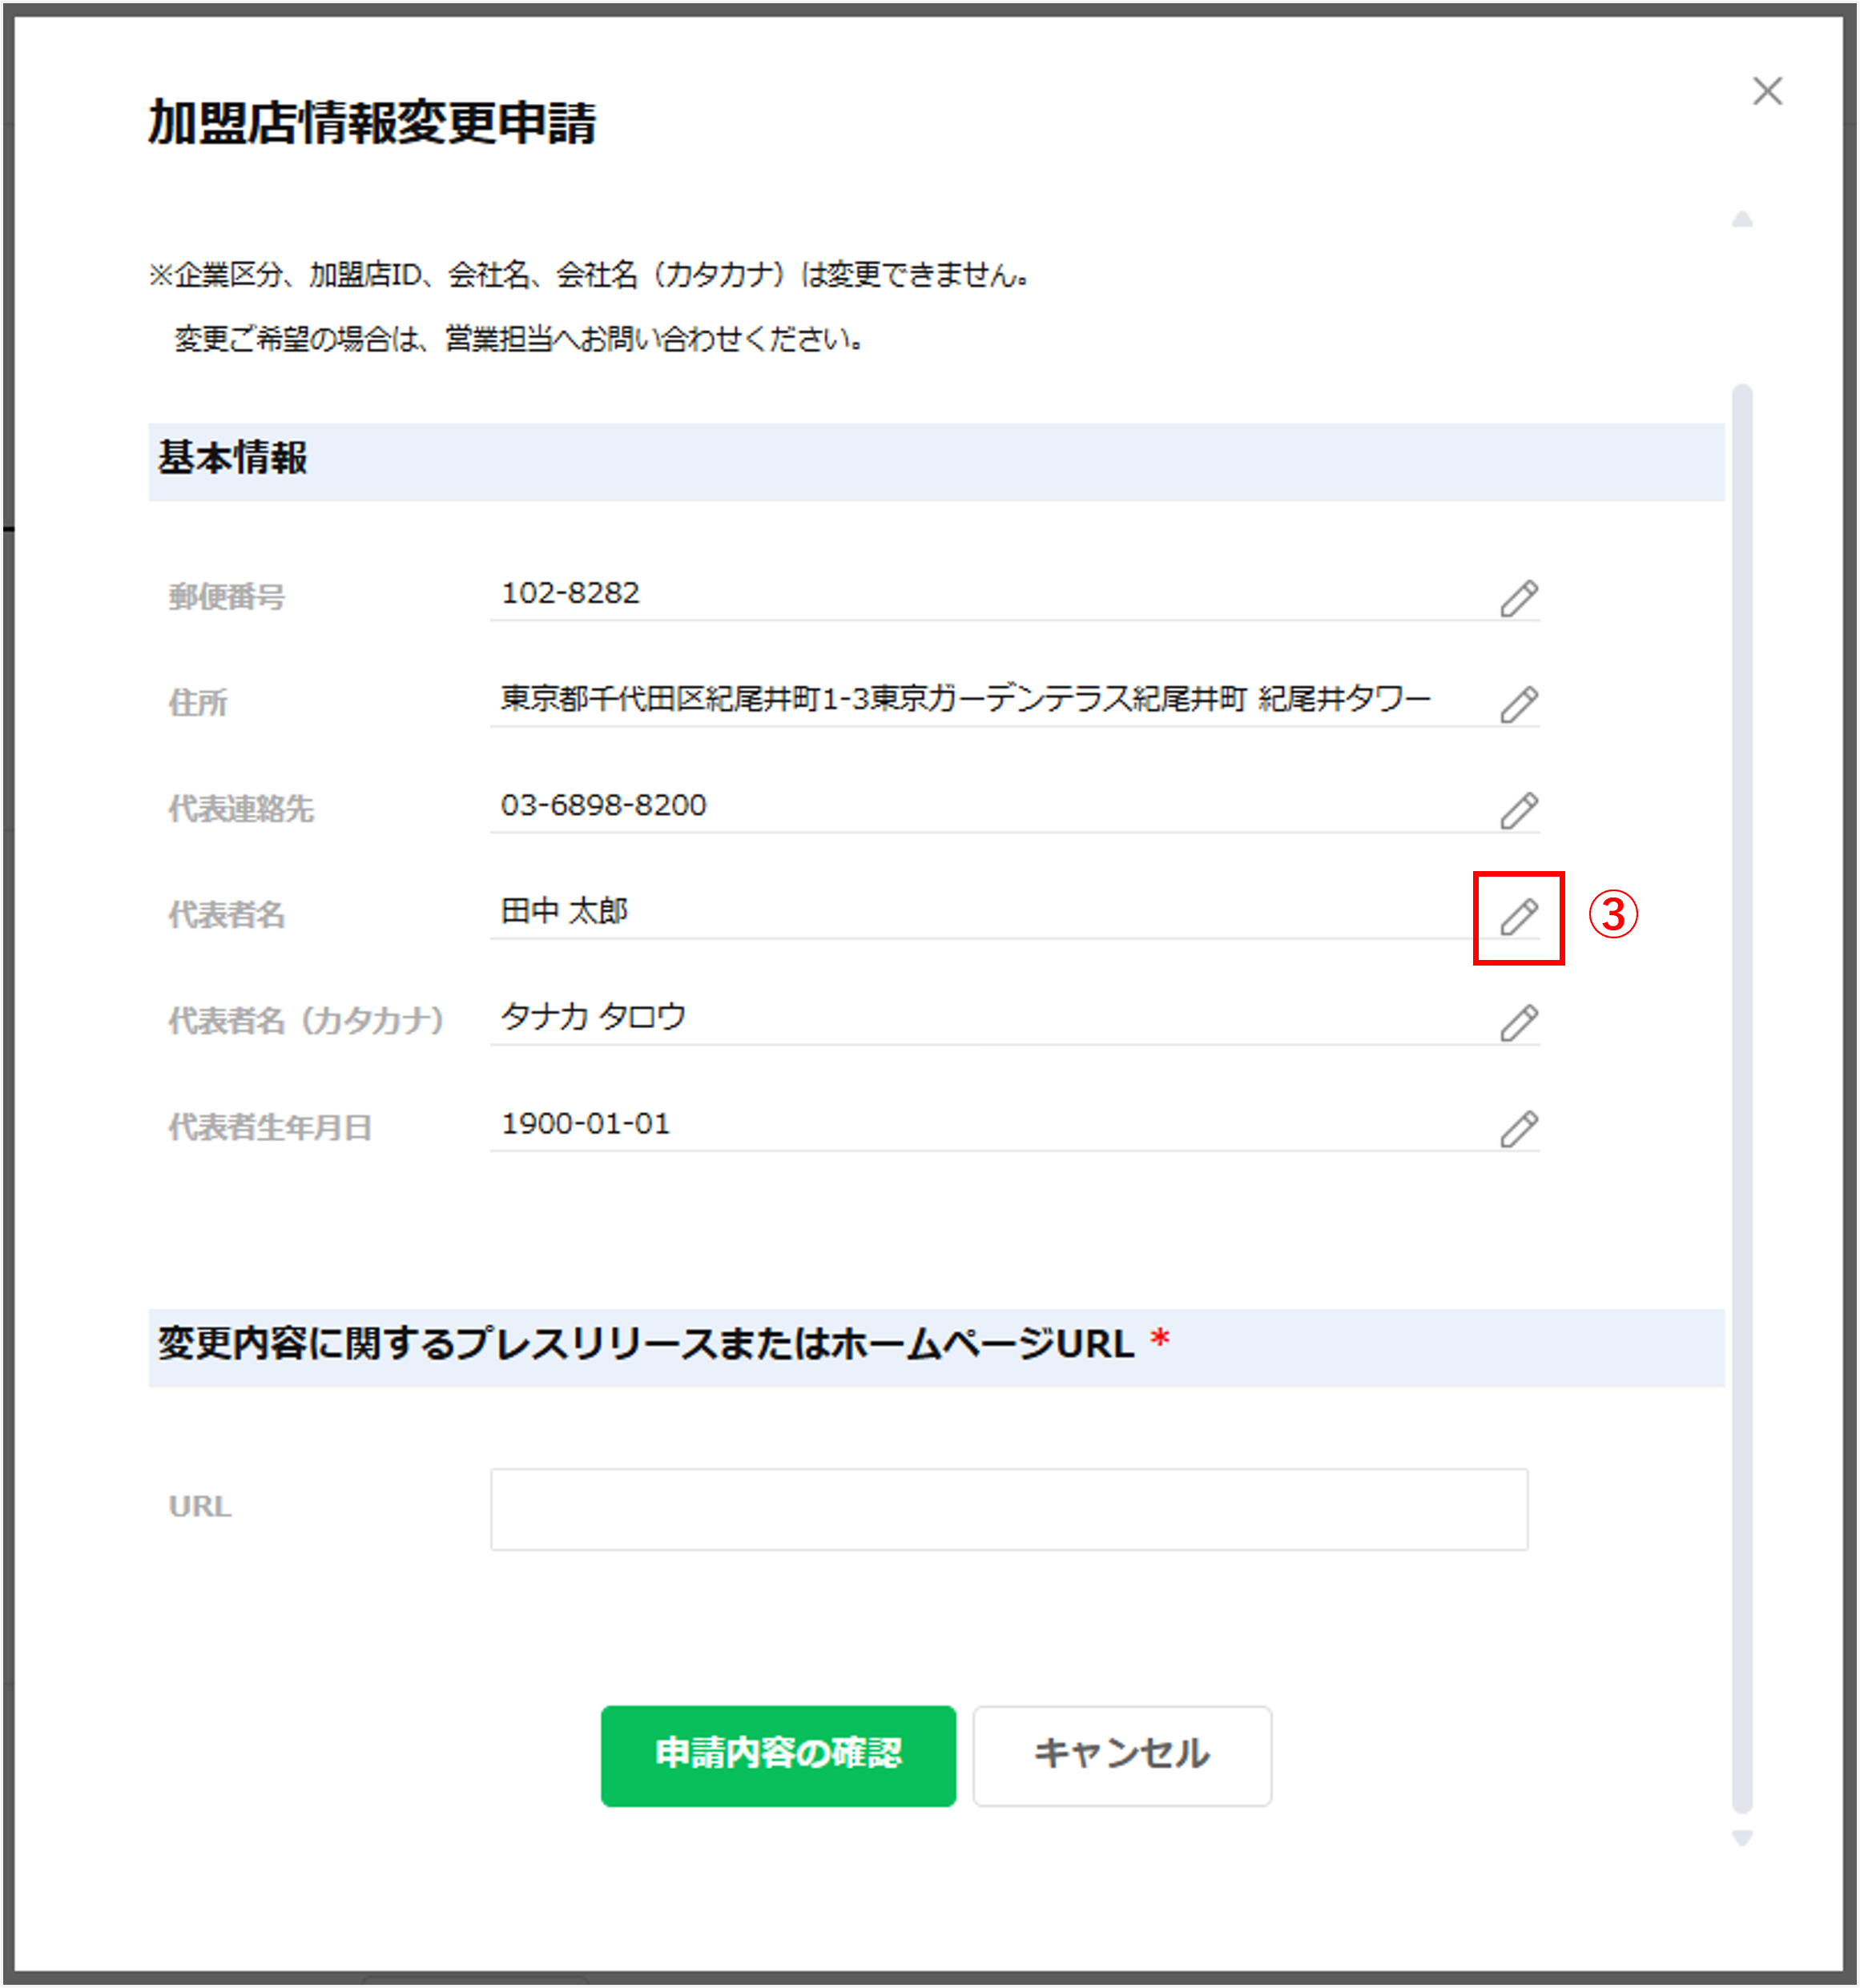Edit 代表者名 with highlighted pencil icon
Viewport: 1860px width, 1988px height.
point(1518,916)
